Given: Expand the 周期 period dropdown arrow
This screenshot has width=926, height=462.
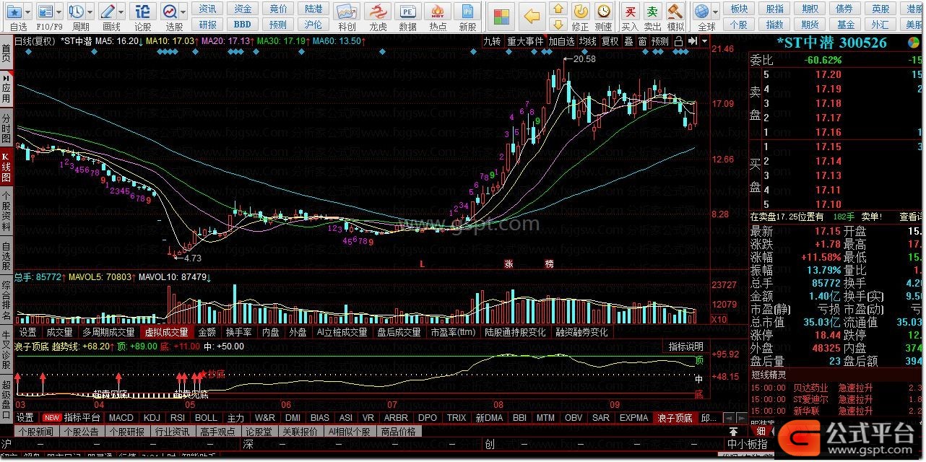Looking at the screenshot, I should click(89, 13).
